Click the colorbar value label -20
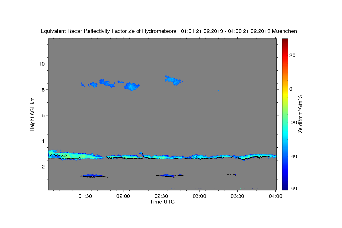Viewport: 342px width, 228px height. click(293, 123)
